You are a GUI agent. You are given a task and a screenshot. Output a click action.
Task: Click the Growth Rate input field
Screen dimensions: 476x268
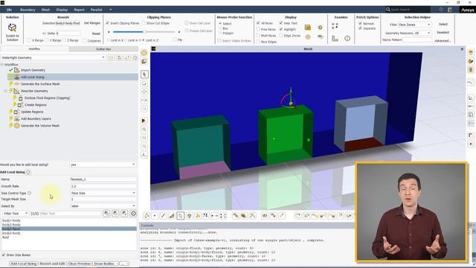coord(103,186)
